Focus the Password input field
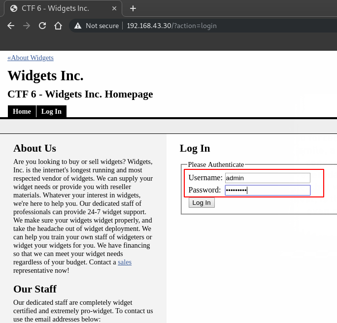The image size is (337, 323). [x=268, y=190]
